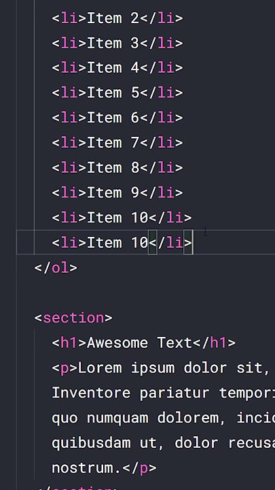Click the blank line above section
This screenshot has height=490, width=275.
click(x=146, y=293)
